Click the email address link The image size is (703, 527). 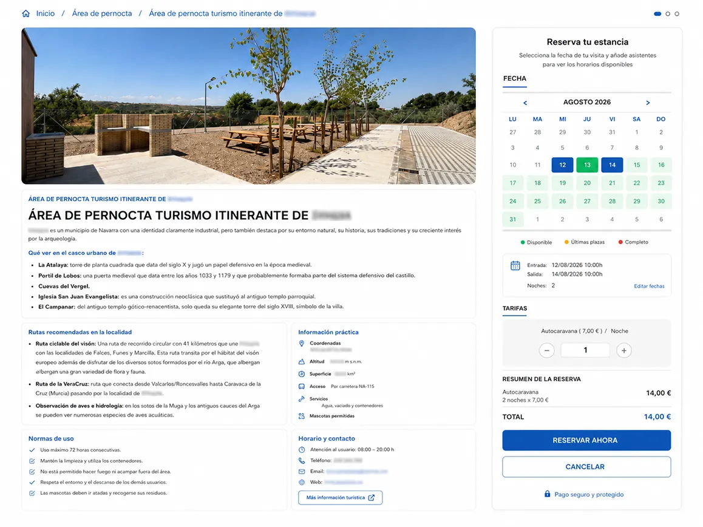point(356,471)
